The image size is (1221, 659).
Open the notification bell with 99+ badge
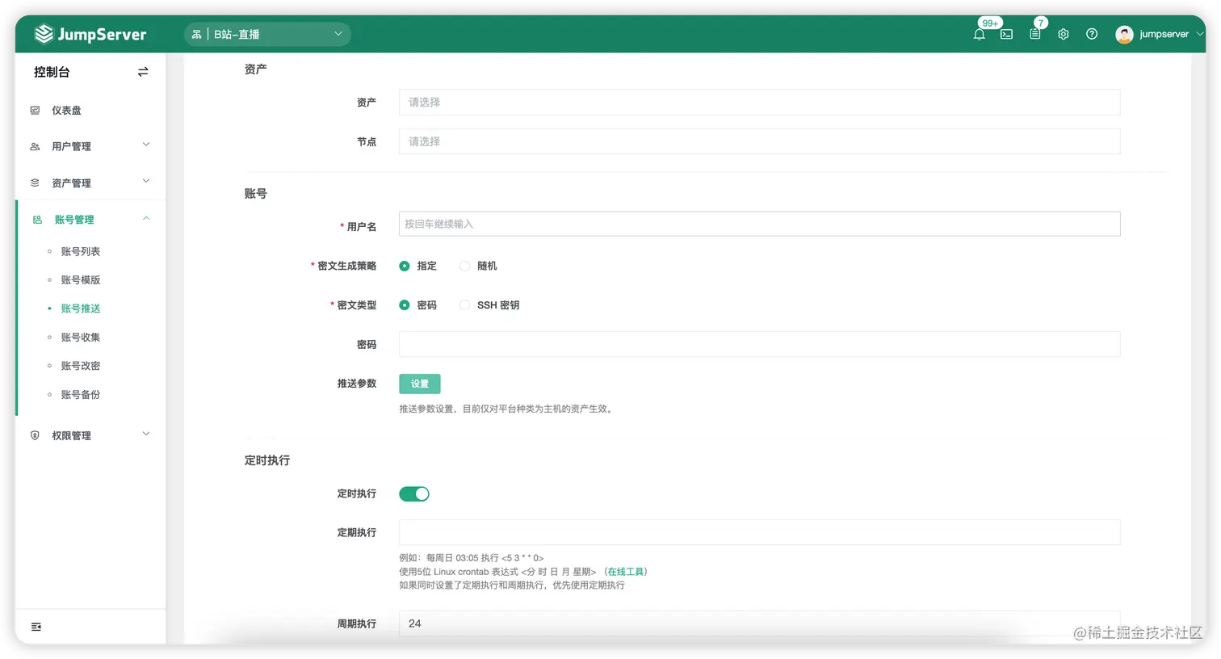coord(979,34)
